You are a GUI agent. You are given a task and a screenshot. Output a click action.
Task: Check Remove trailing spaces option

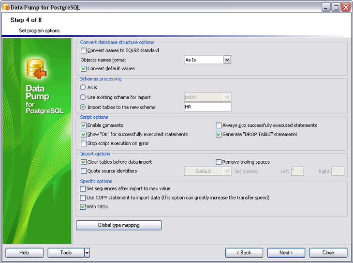click(x=219, y=162)
